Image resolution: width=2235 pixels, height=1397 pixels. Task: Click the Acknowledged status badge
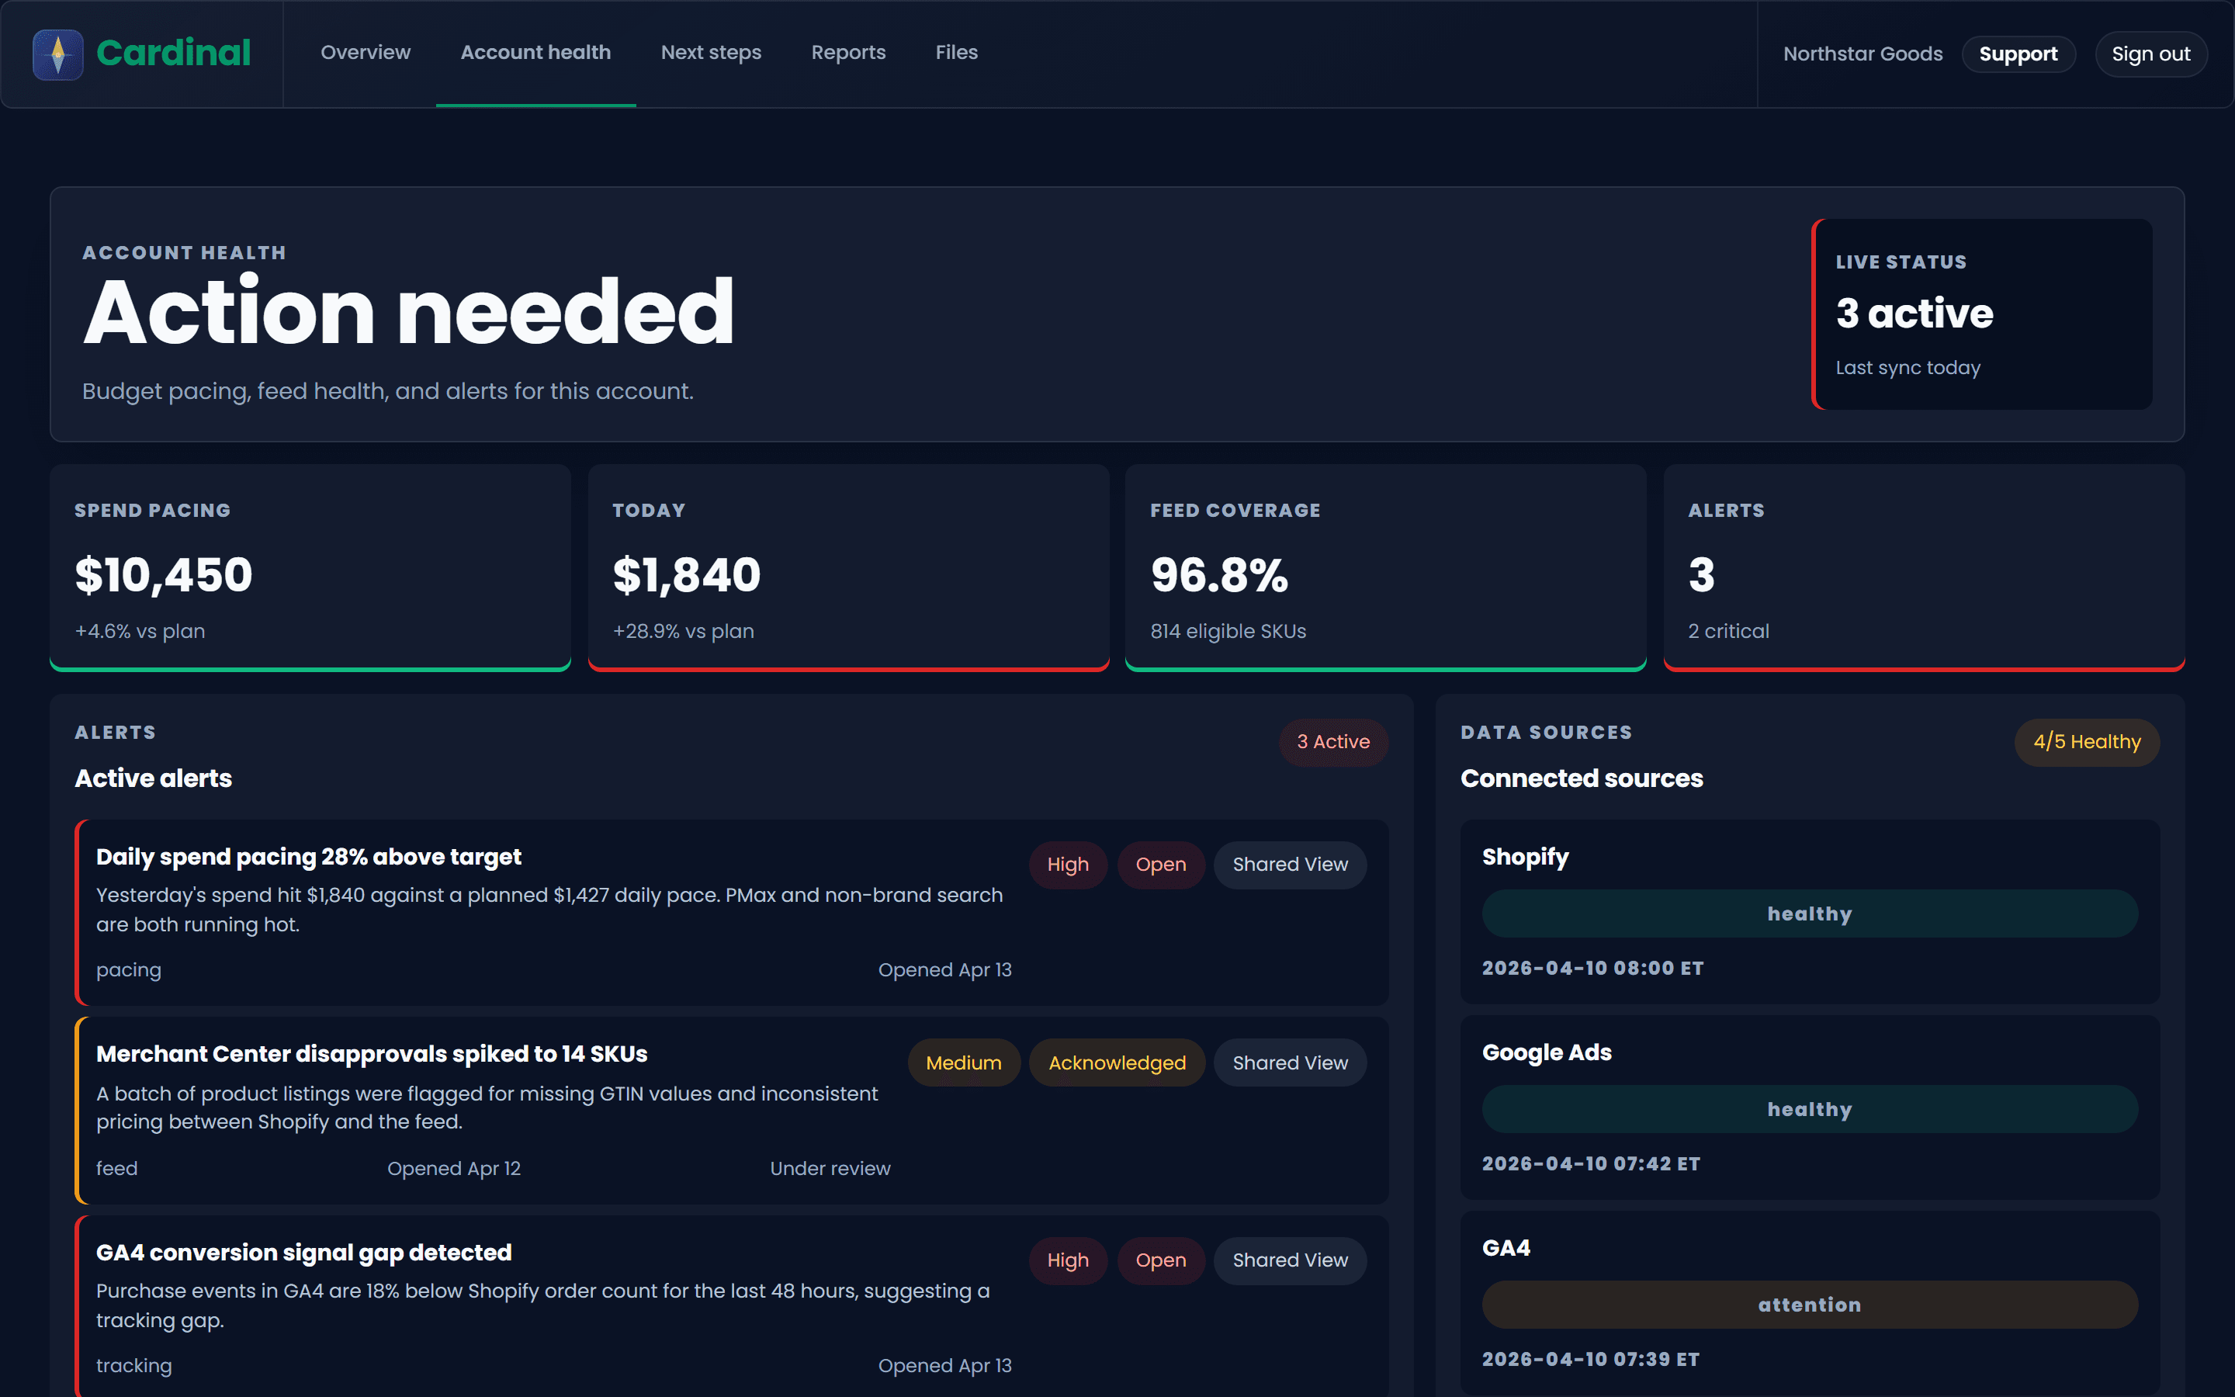point(1117,1062)
